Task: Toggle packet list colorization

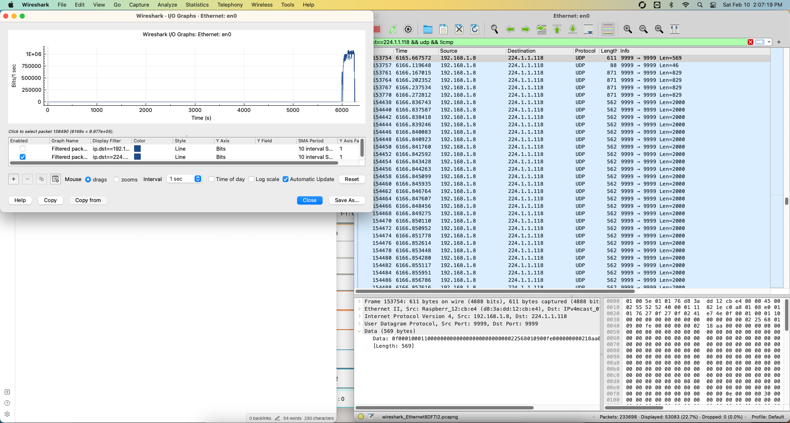Action: pyautogui.click(x=608, y=29)
